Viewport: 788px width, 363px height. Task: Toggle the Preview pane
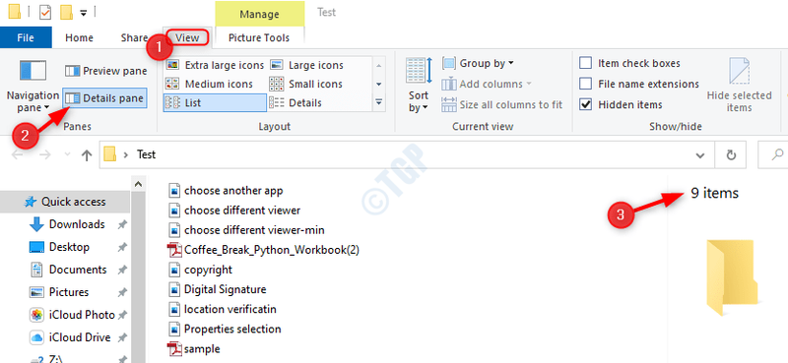click(106, 71)
